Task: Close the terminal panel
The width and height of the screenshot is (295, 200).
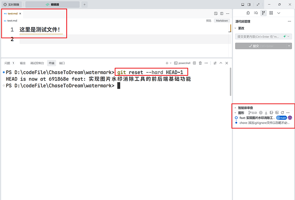Action: pos(227,63)
